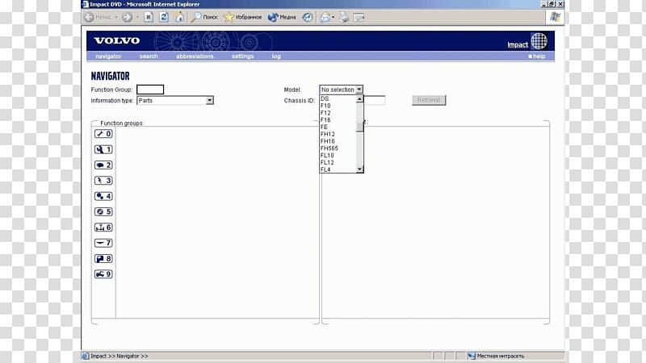
Task: Go to browser Home page
Action: [179, 17]
